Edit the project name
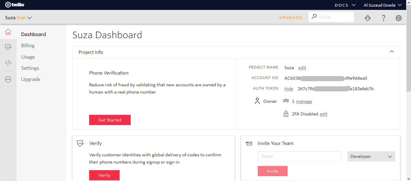 (302, 68)
